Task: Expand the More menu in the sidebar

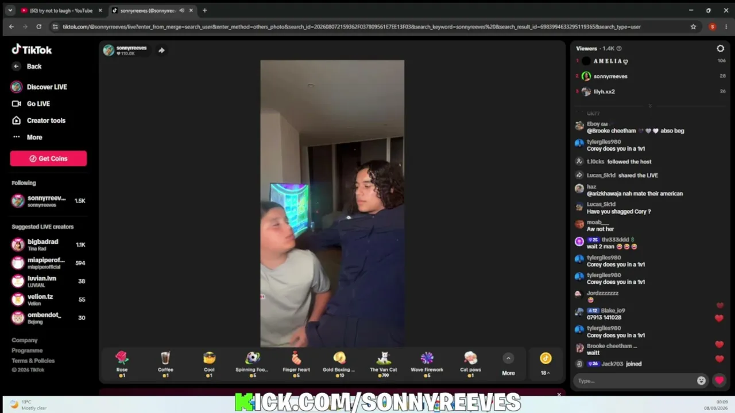Action: pos(28,137)
